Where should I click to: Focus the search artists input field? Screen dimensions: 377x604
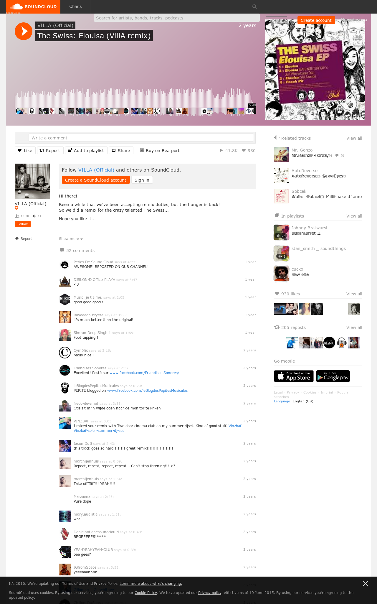pyautogui.click(x=177, y=18)
